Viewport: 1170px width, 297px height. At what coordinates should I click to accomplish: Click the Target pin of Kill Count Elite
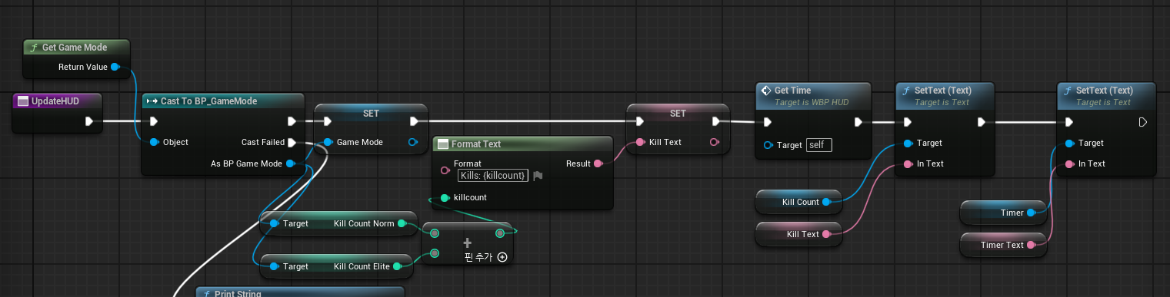pos(274,266)
